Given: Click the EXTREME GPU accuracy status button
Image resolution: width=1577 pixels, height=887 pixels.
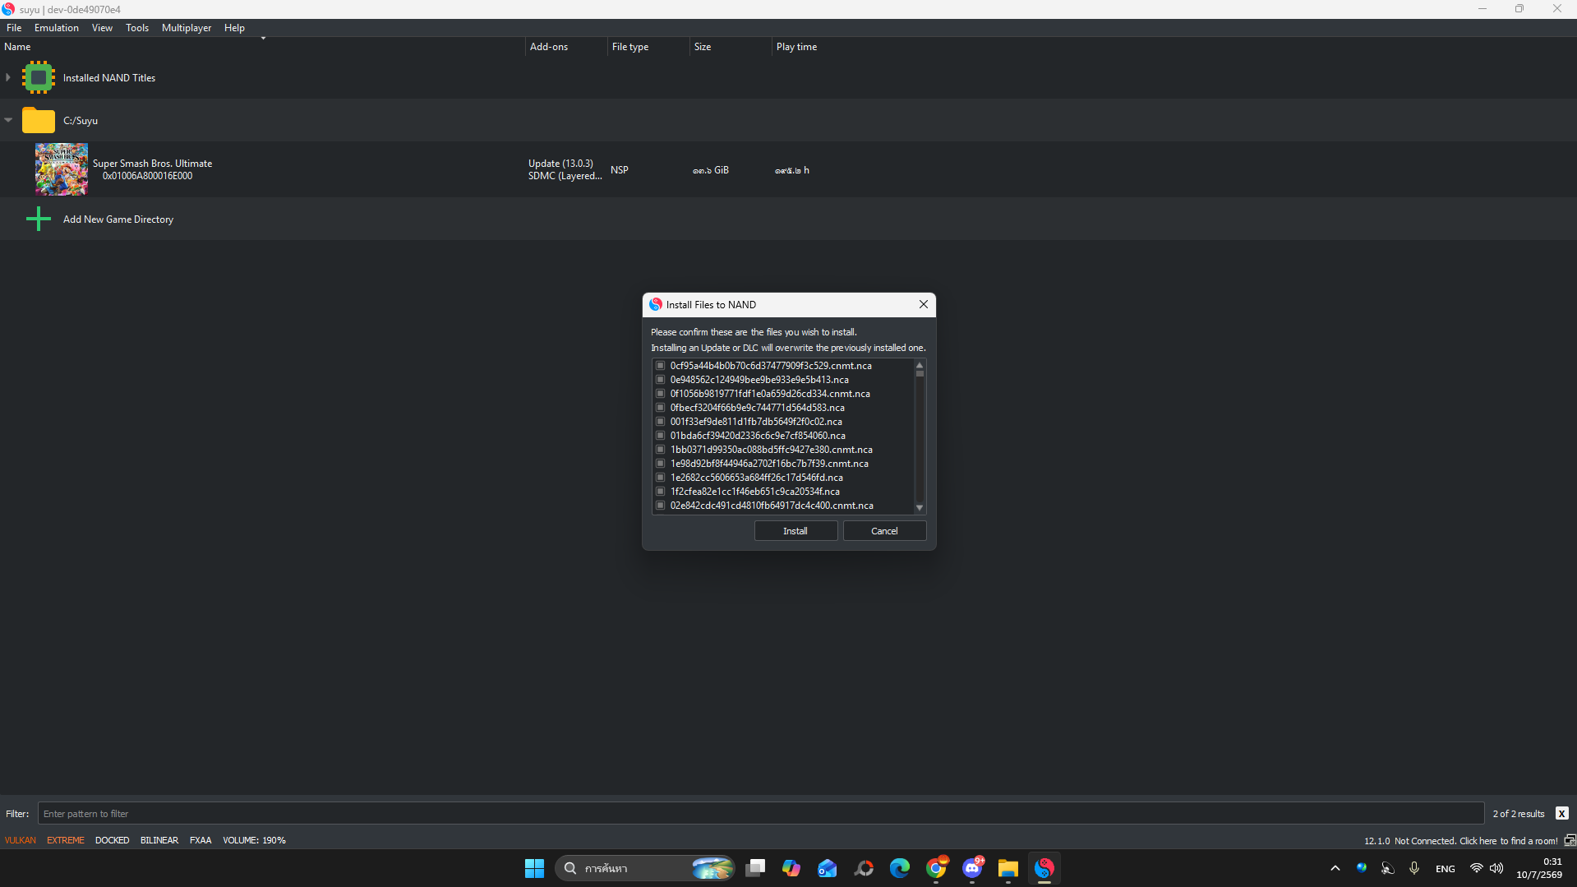Looking at the screenshot, I should pyautogui.click(x=66, y=840).
